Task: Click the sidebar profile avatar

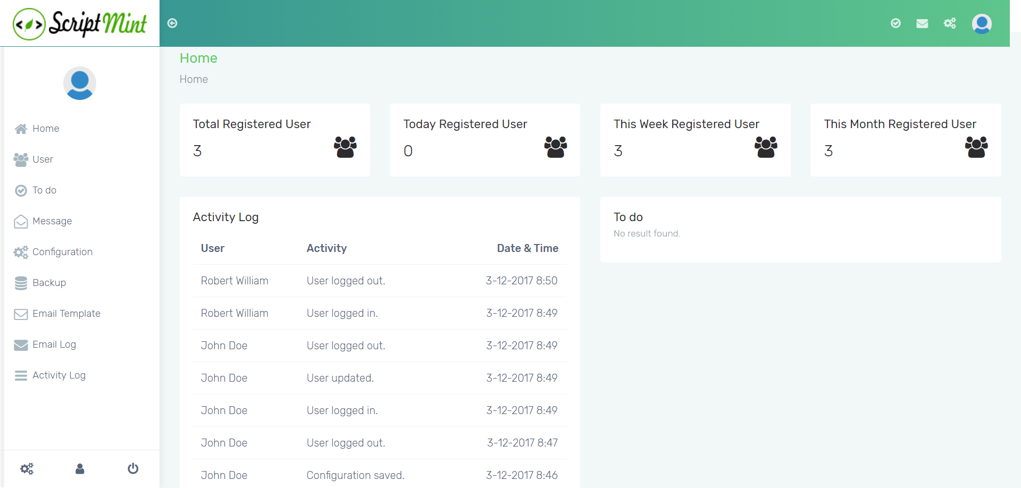Action: 80,83
